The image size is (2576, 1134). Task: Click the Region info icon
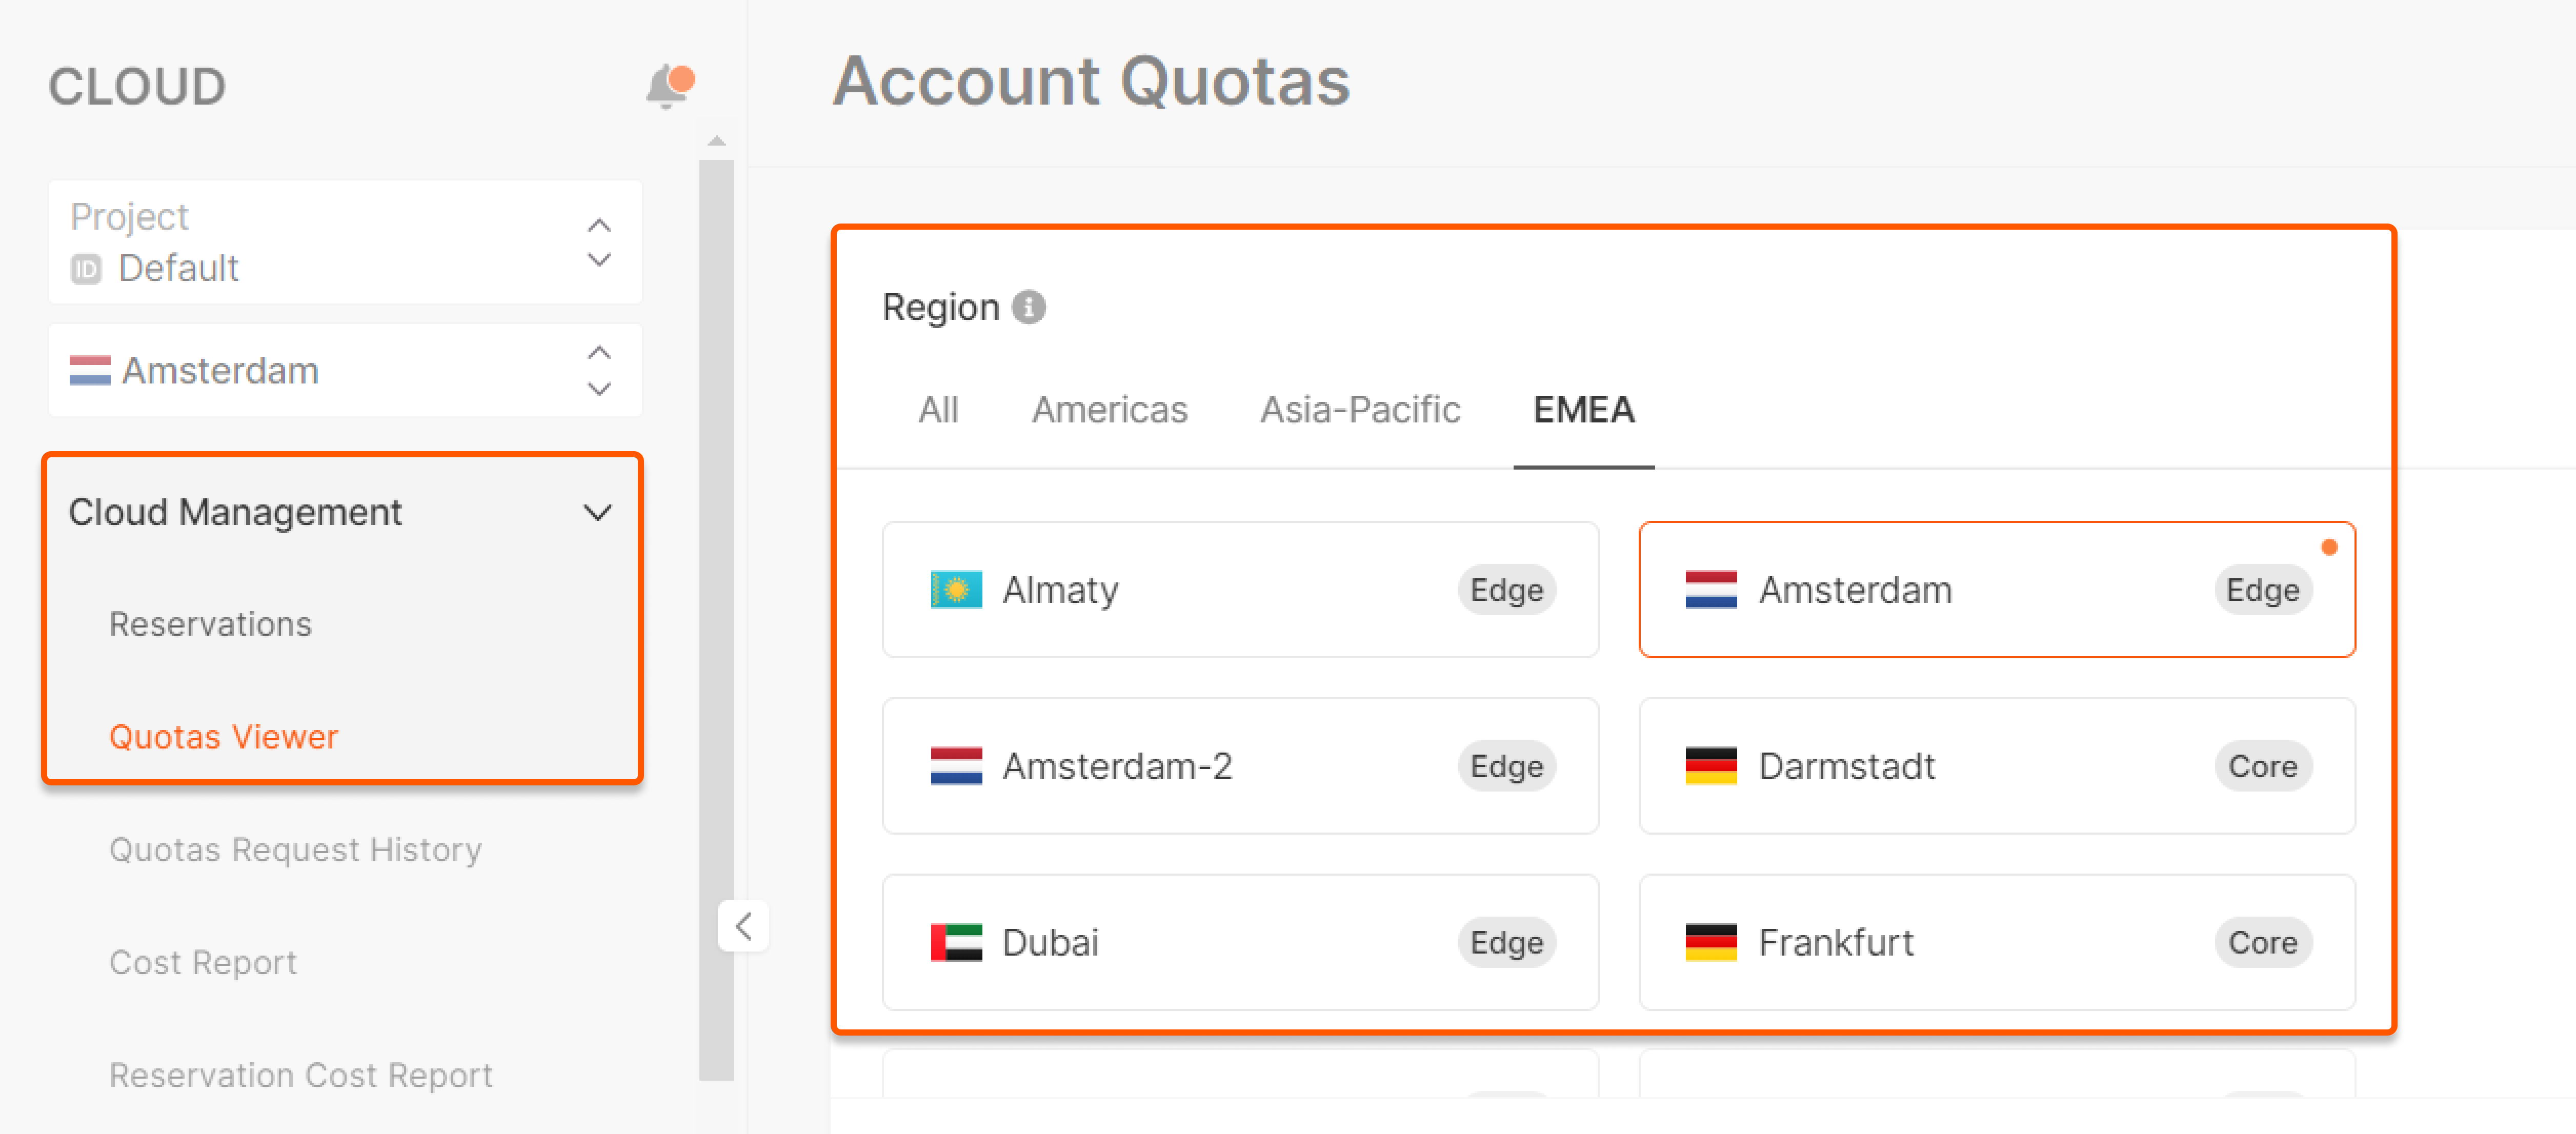(x=1028, y=307)
